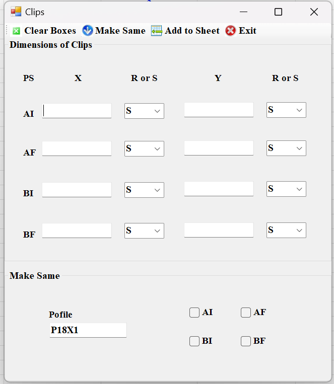Click the Clips window title icon

point(16,12)
